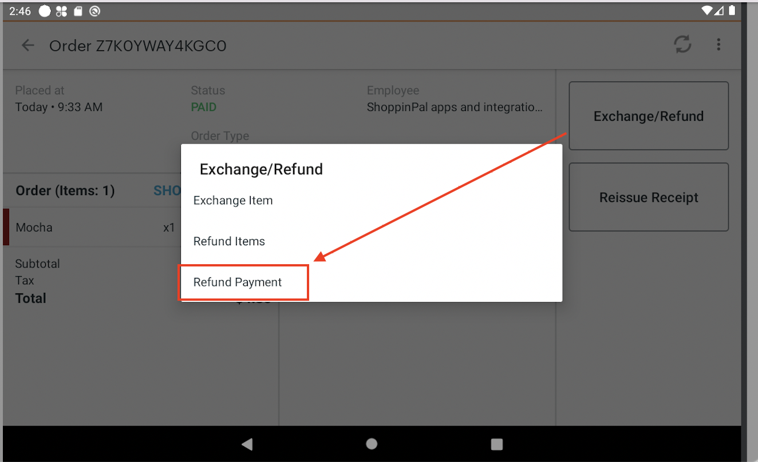Open recent apps square button
758x462 pixels.
coord(497,444)
